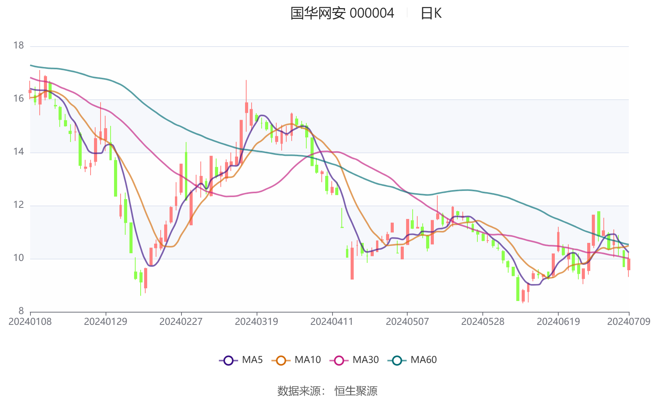Click the 20240319 date axis label
This screenshot has height=398, width=655.
tap(257, 322)
